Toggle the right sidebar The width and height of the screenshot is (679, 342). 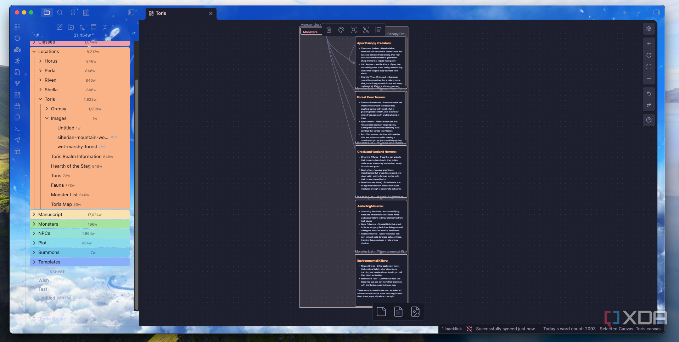[x=656, y=12]
